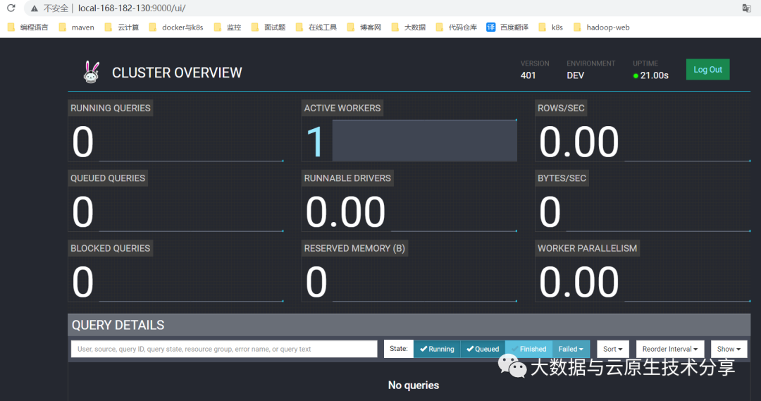
Task: Click the Log Out button
Action: point(707,70)
